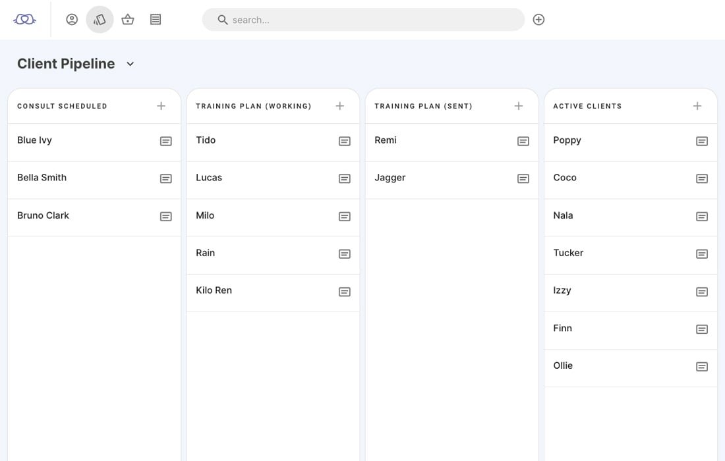Select the Coco card name

click(565, 177)
